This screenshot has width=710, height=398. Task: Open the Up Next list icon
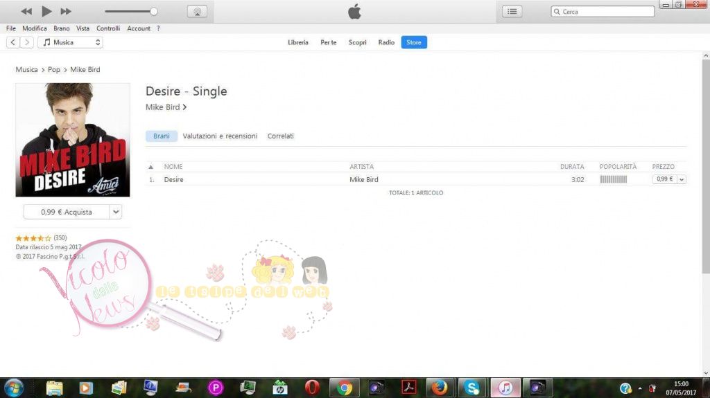click(512, 11)
